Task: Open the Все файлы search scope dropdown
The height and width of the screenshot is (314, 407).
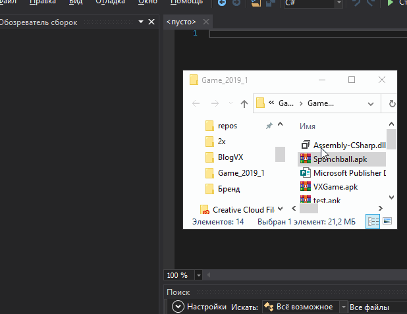Action: coord(378,307)
